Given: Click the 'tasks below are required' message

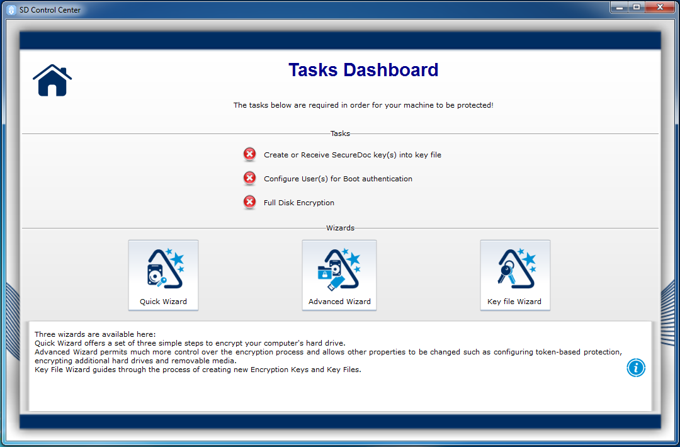Looking at the screenshot, I should pyautogui.click(x=363, y=105).
